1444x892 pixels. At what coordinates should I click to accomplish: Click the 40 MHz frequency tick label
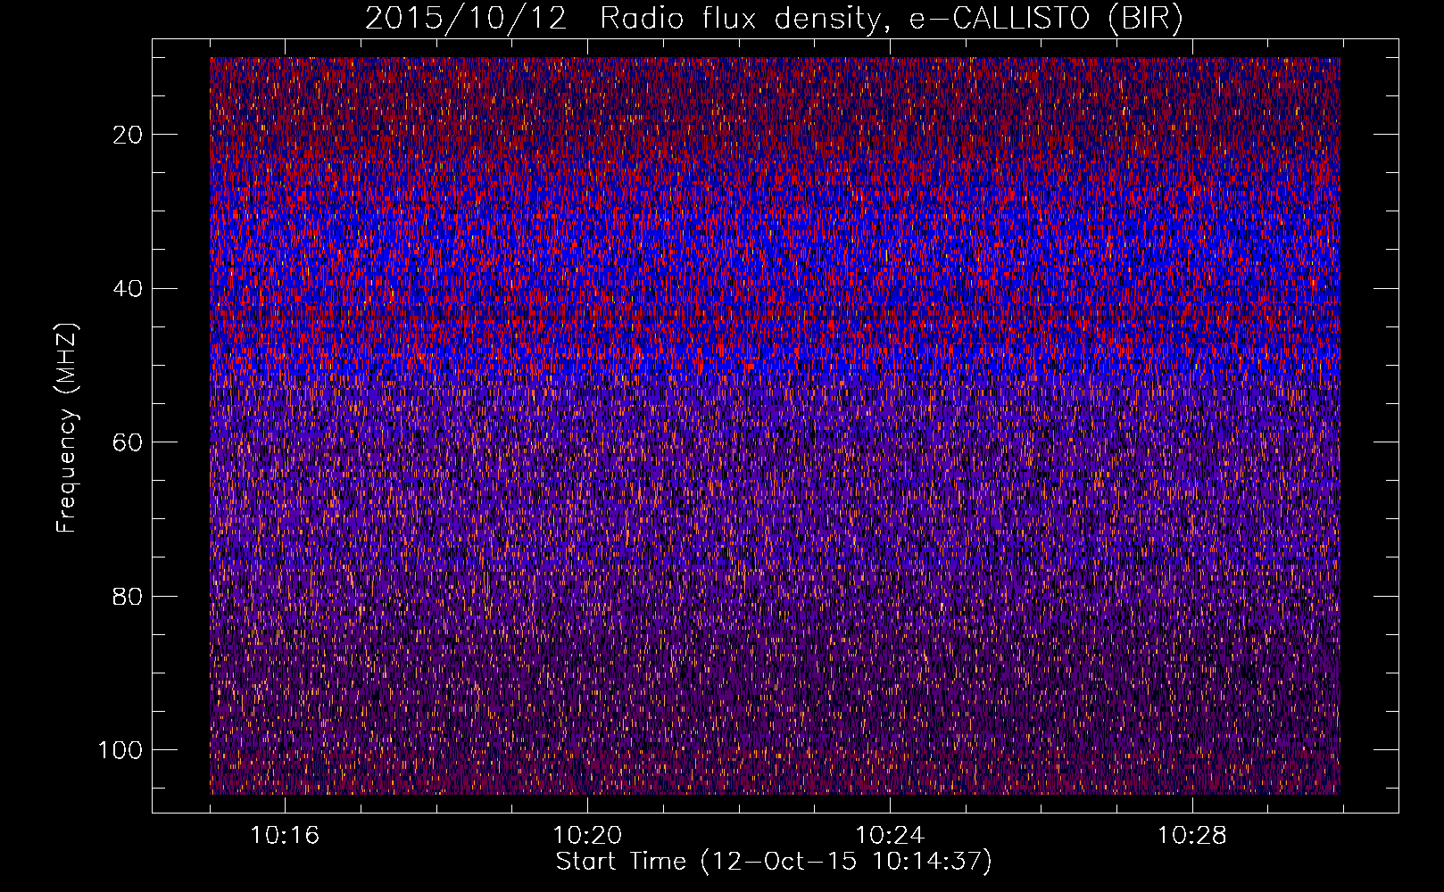(x=129, y=289)
